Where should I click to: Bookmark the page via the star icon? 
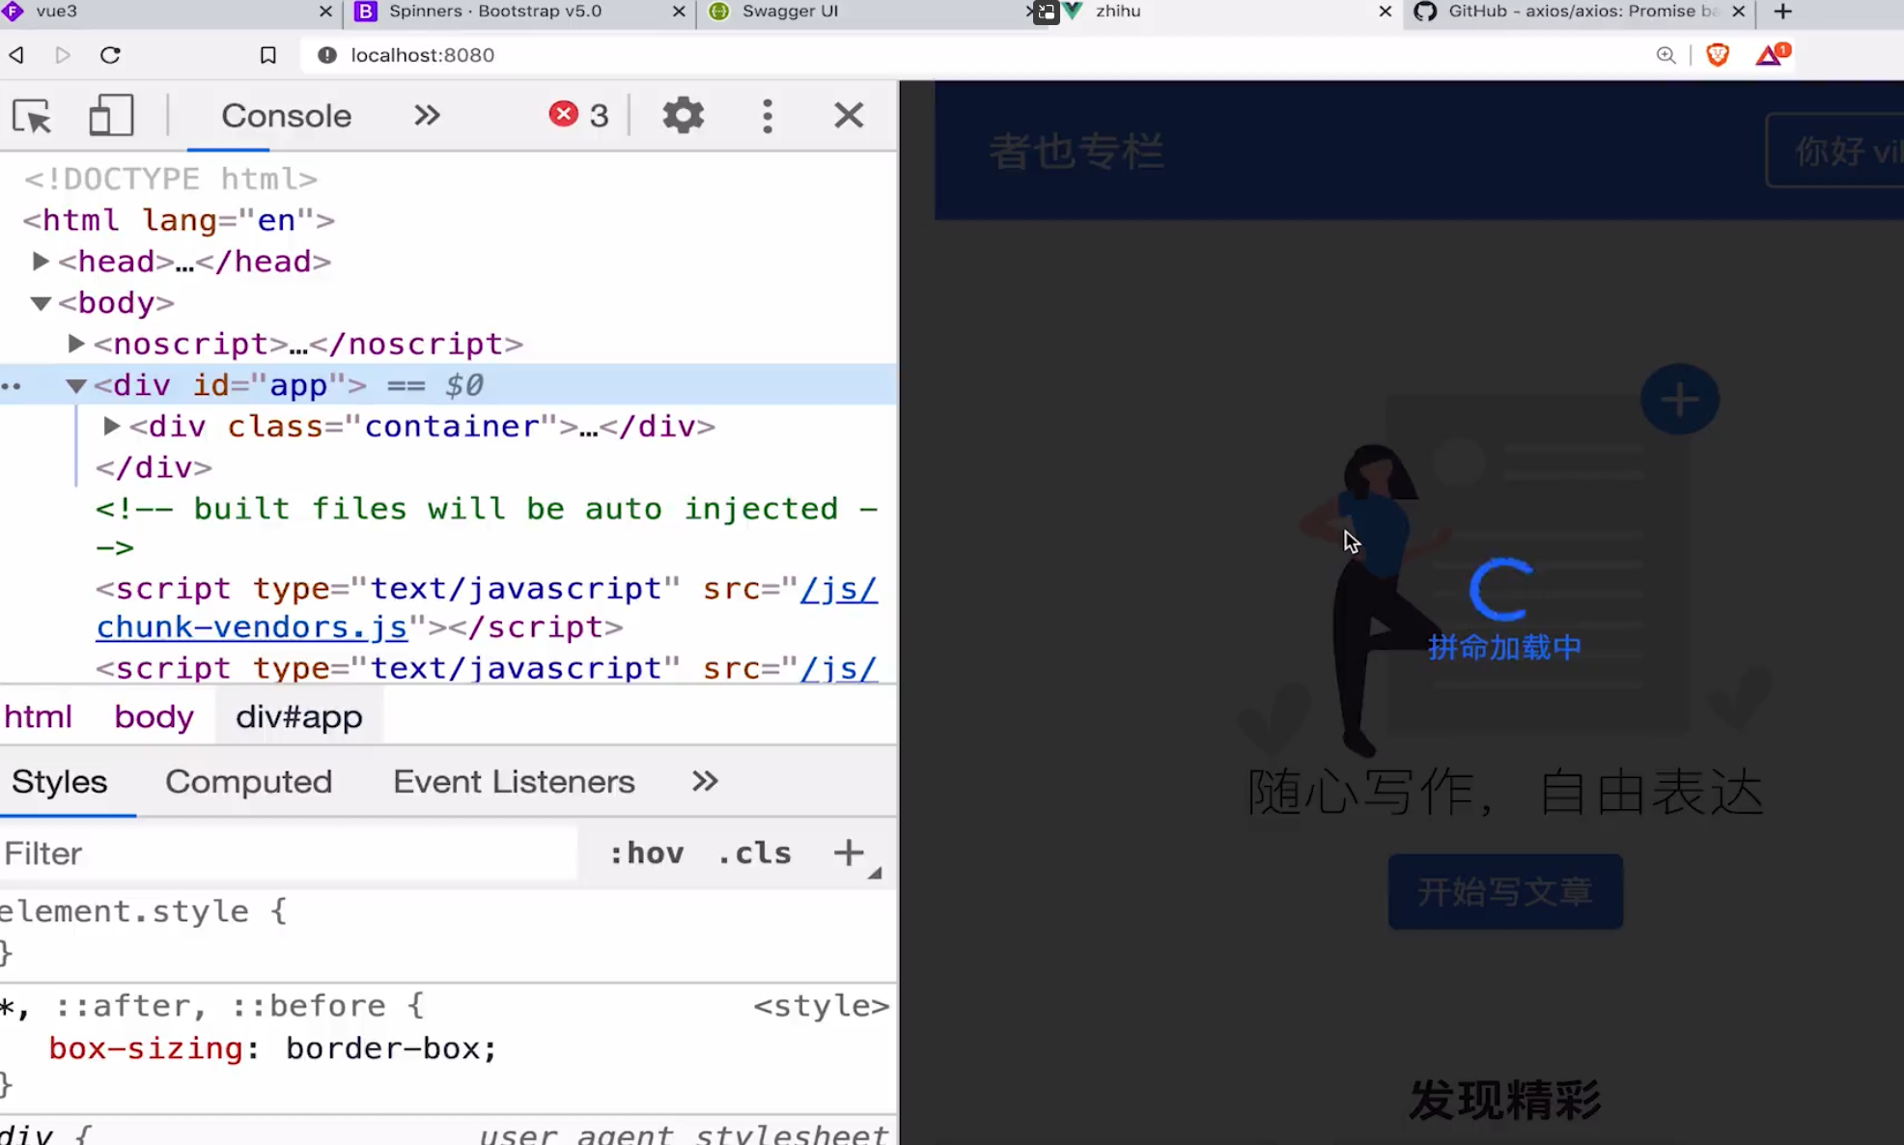pyautogui.click(x=267, y=55)
